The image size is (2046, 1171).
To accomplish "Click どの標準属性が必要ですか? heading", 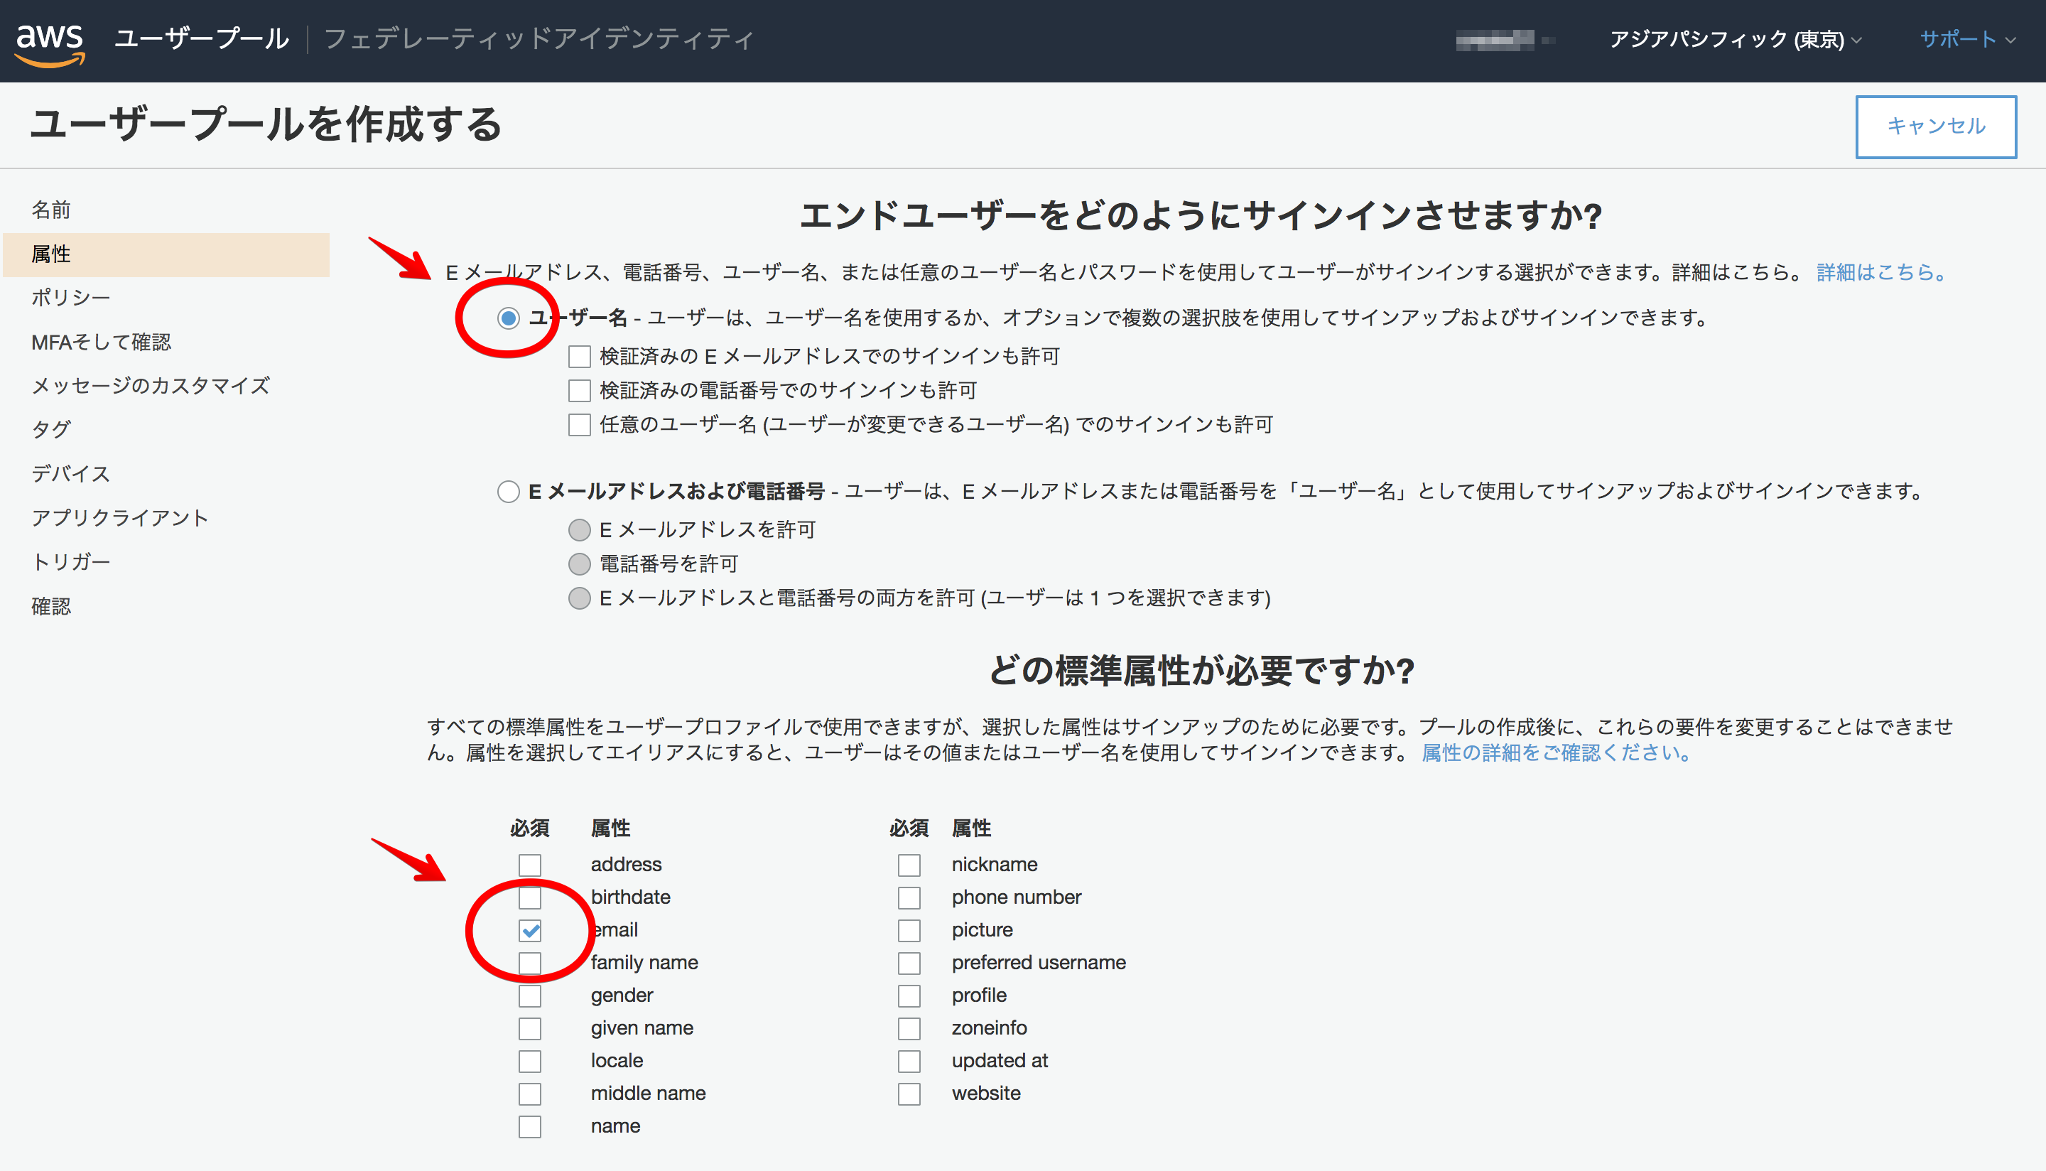I will pos(1201,670).
